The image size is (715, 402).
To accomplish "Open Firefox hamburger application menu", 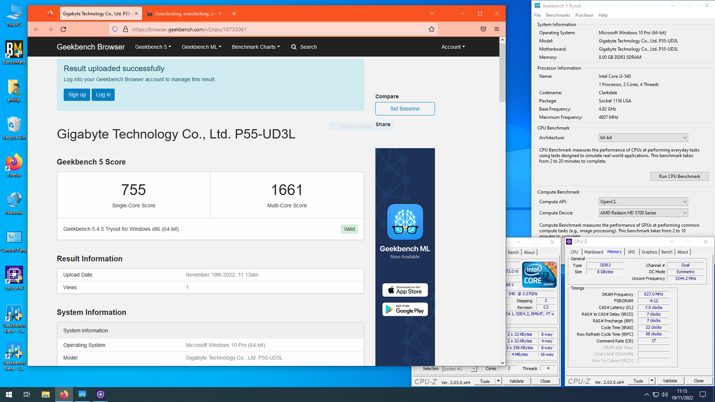I will click(x=497, y=29).
